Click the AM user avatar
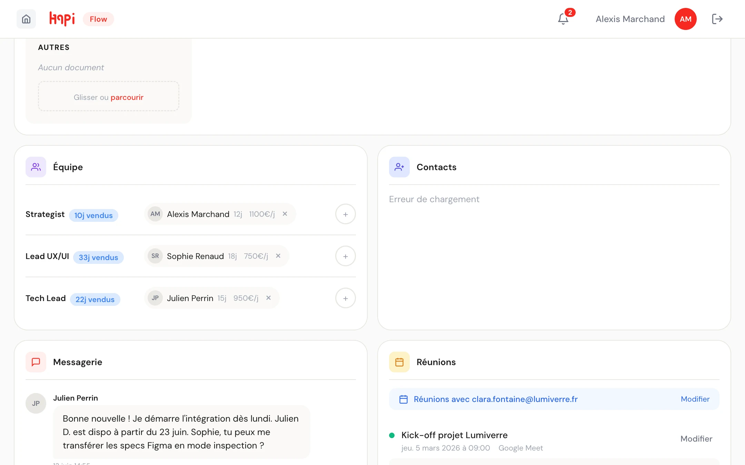The height and width of the screenshot is (465, 745). coord(685,19)
